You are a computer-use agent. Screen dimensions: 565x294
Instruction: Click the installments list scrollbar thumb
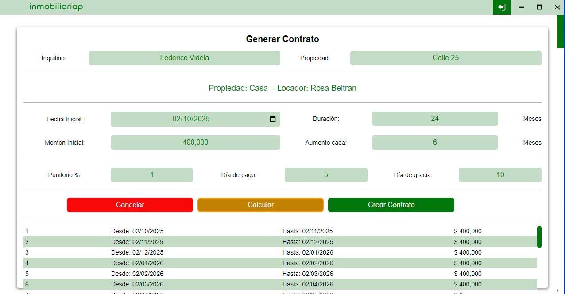pyautogui.click(x=539, y=237)
